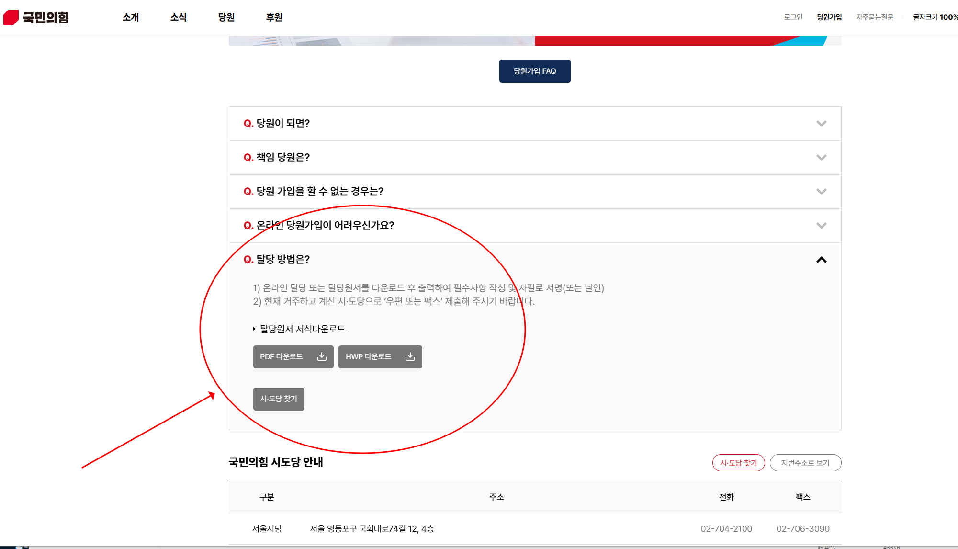
Task: Click gray 시·도당 찾기 button in answer
Action: point(279,399)
